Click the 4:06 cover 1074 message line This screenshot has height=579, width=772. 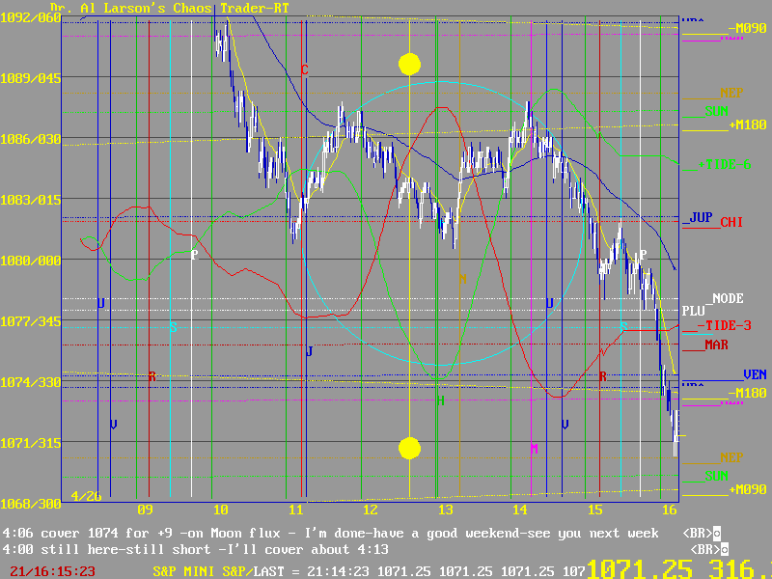(330, 534)
